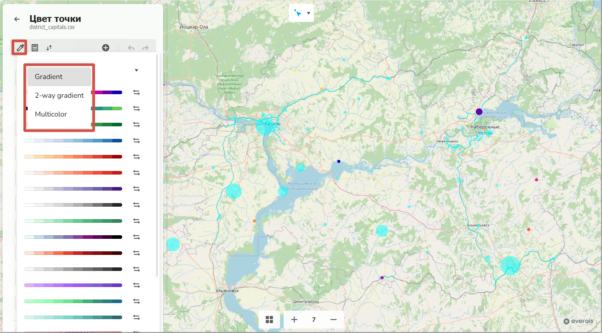Redo the last undone change
Screen dimensions: 602x333
click(x=145, y=48)
